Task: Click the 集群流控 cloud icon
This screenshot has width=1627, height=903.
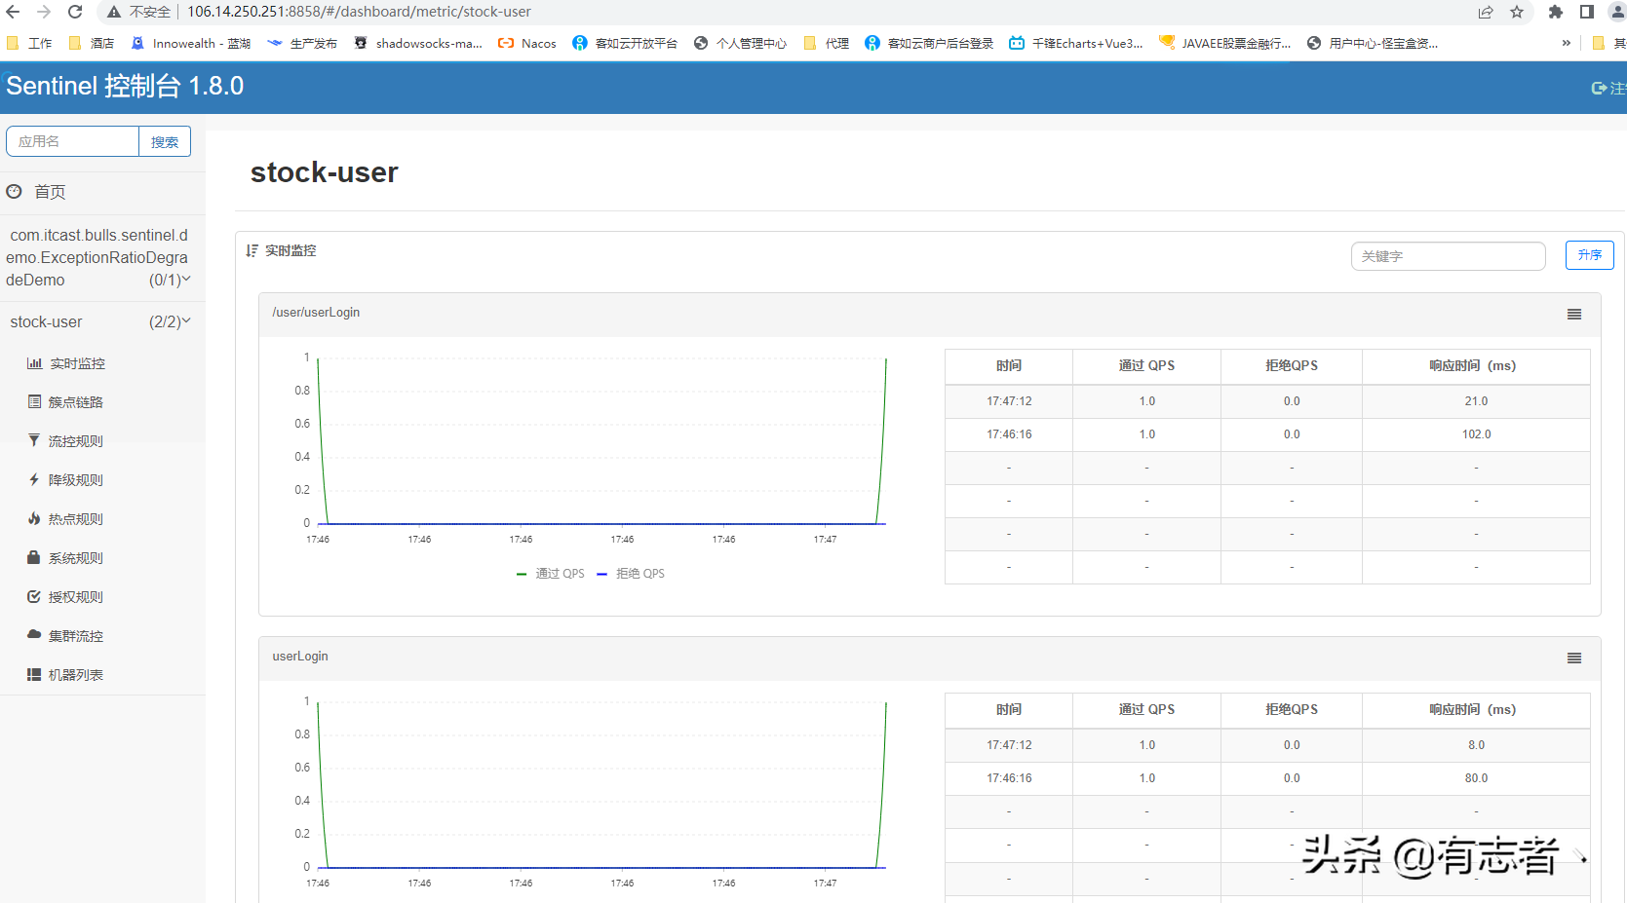Action: coord(34,635)
